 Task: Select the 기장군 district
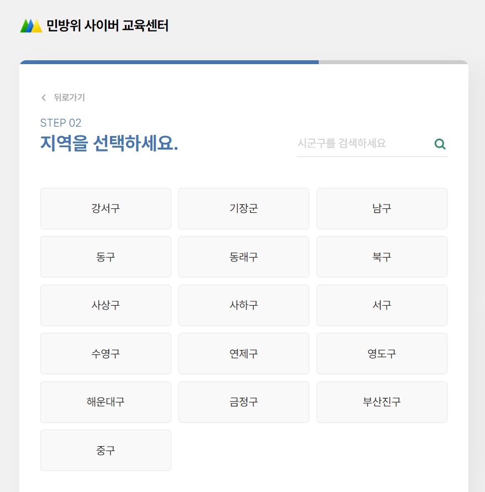tap(244, 208)
